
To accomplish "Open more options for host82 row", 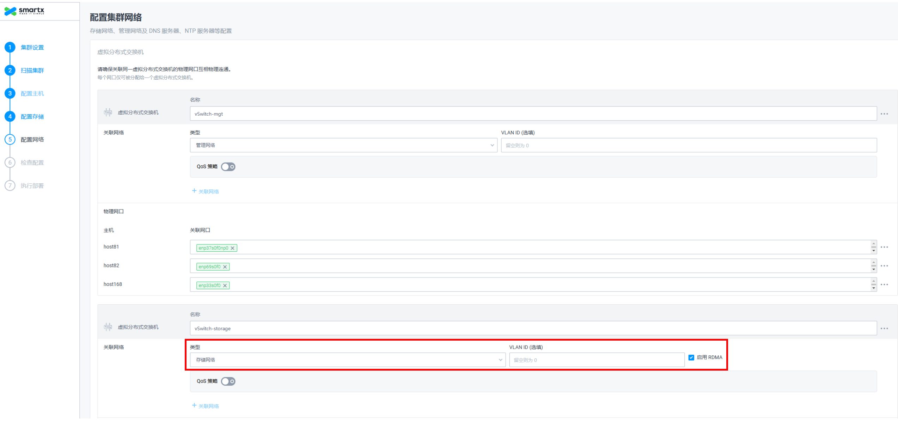I will click(884, 266).
